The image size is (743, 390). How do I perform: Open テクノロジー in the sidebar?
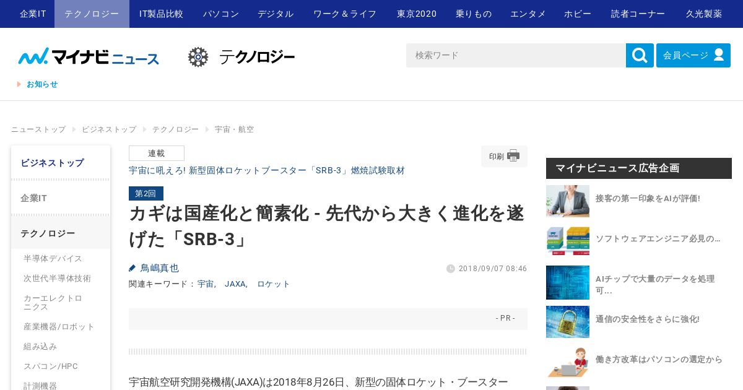point(61,233)
